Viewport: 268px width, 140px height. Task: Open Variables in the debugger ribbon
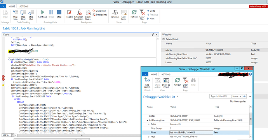click(115, 14)
